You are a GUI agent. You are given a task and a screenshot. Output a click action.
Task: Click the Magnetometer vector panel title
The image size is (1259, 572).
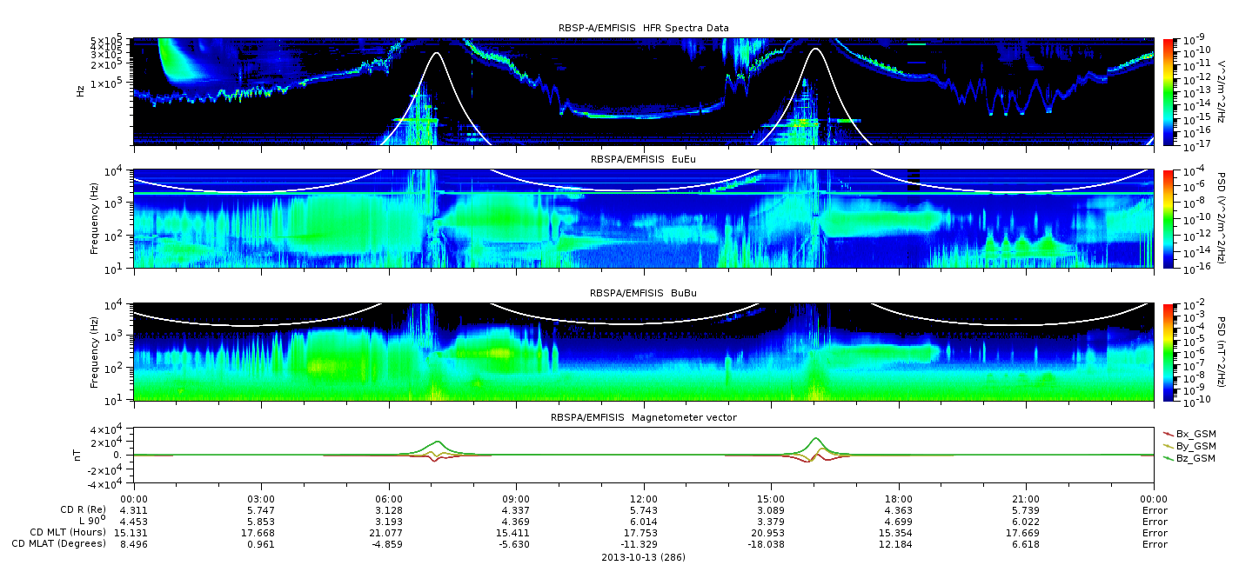pyautogui.click(x=644, y=417)
